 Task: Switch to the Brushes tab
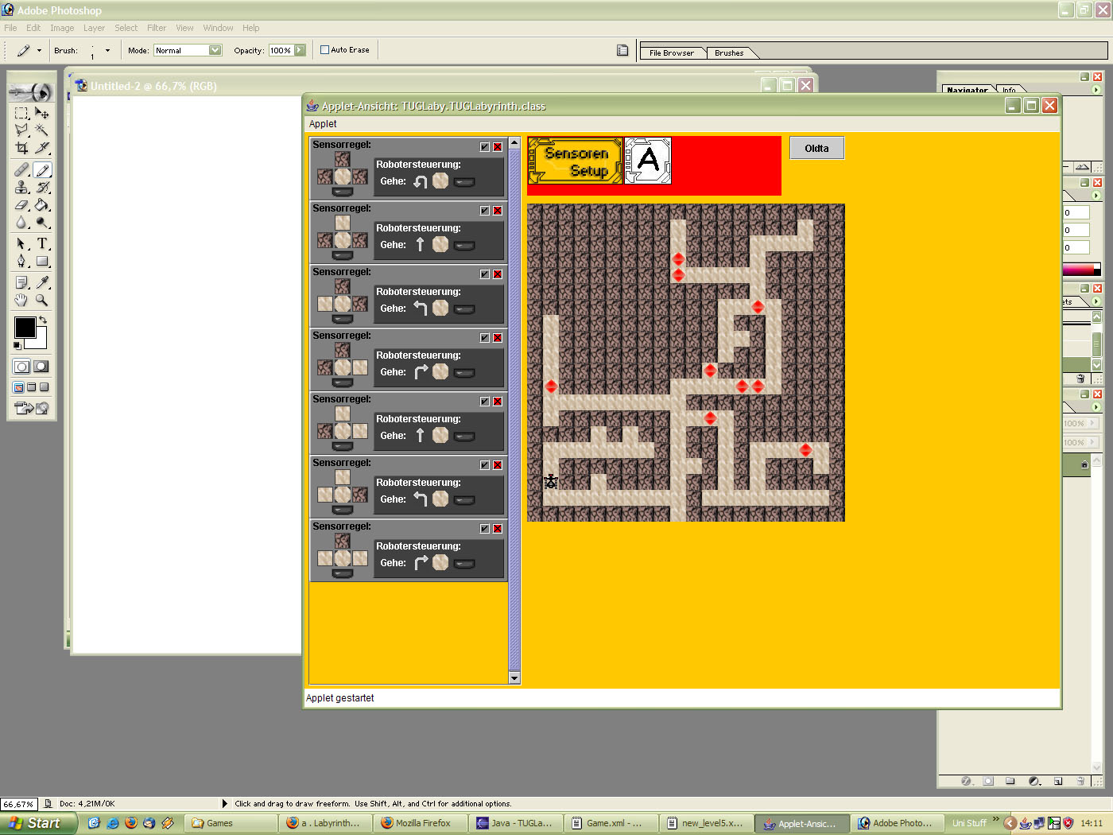tap(728, 53)
